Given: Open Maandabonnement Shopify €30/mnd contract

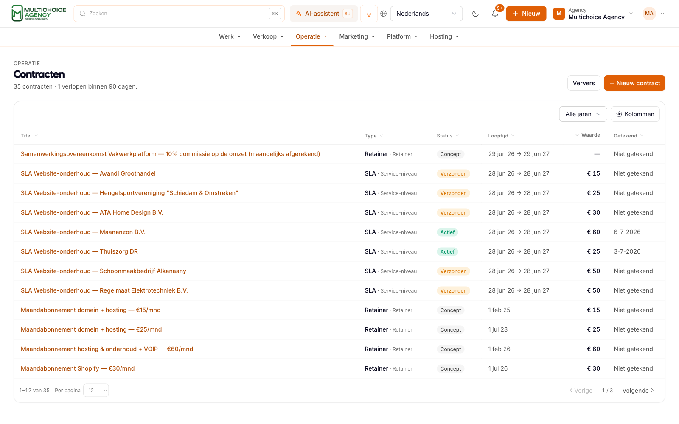Looking at the screenshot, I should click(x=78, y=368).
